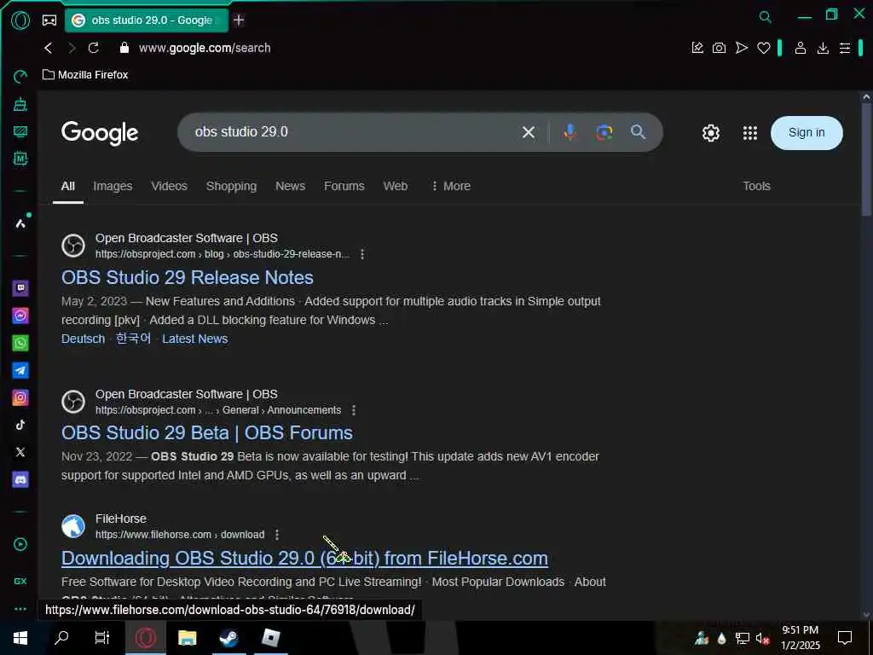This screenshot has width=873, height=655.
Task: Reload the current page
Action: pyautogui.click(x=94, y=48)
